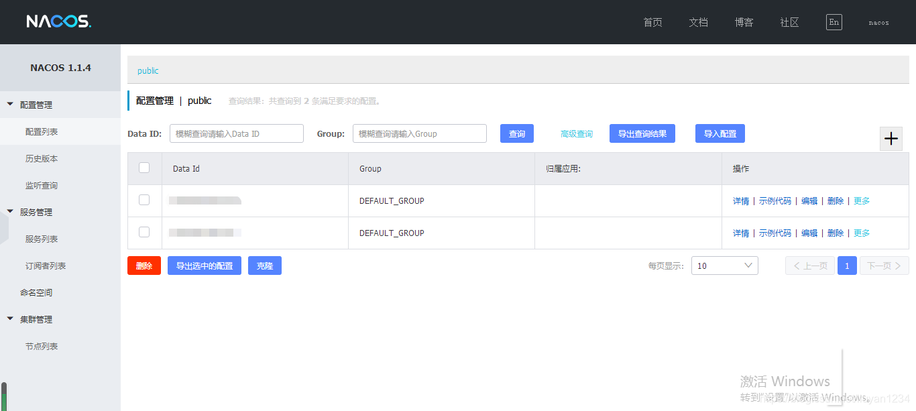Open the nacos user menu
Viewport: 916px width, 411px height.
[x=878, y=22]
